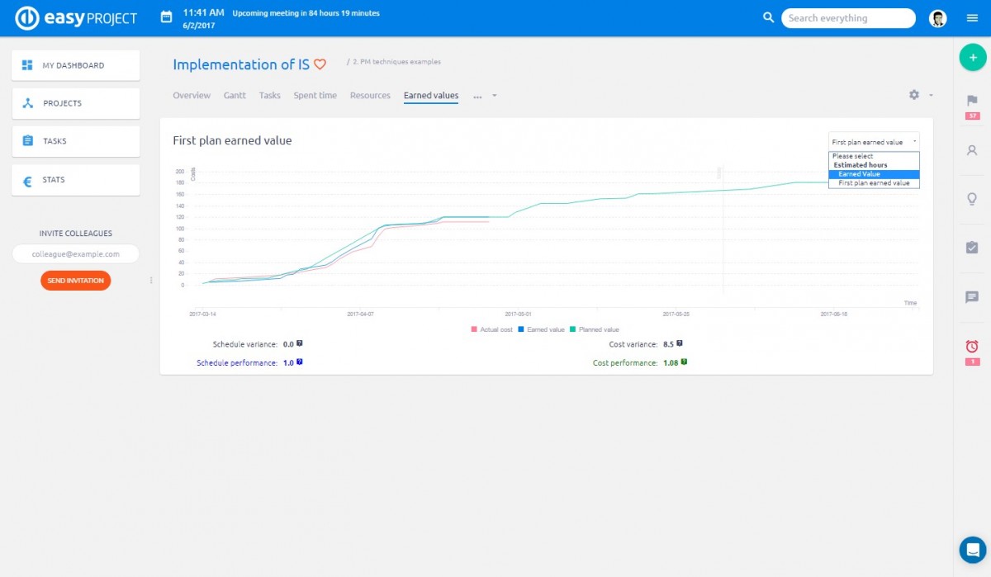Click the lightbulb ideas icon
Image resolution: width=991 pixels, height=577 pixels.
[972, 199]
